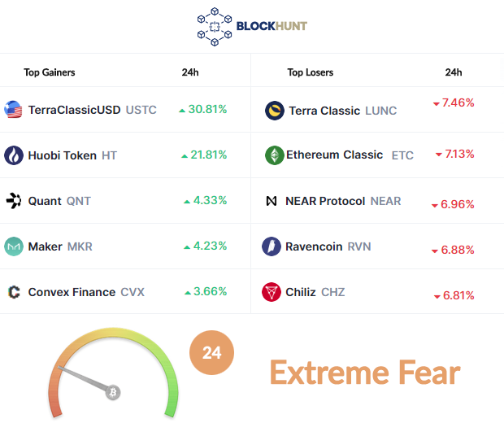Viewport: 504px width, 423px height.
Task: Click the Extreme Fear label
Action: click(365, 373)
